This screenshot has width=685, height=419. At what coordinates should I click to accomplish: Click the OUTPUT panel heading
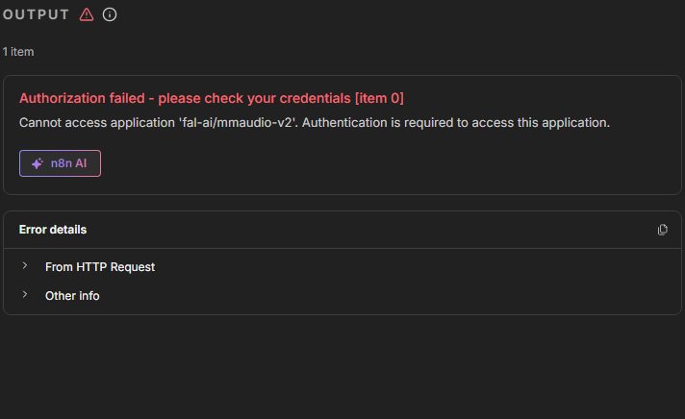click(x=36, y=14)
